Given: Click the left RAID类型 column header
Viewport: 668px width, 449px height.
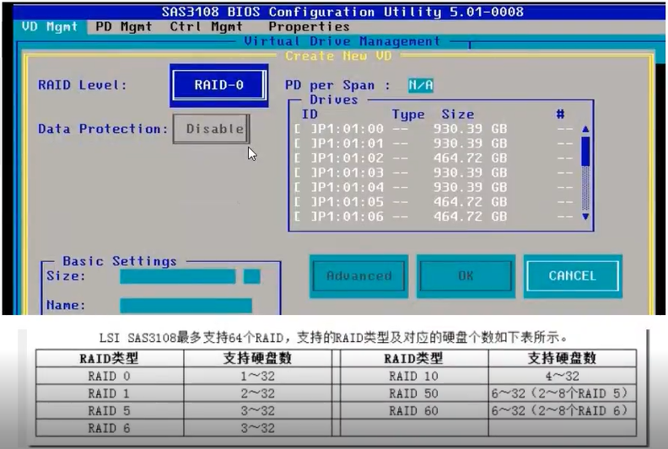Looking at the screenshot, I should 110,358.
